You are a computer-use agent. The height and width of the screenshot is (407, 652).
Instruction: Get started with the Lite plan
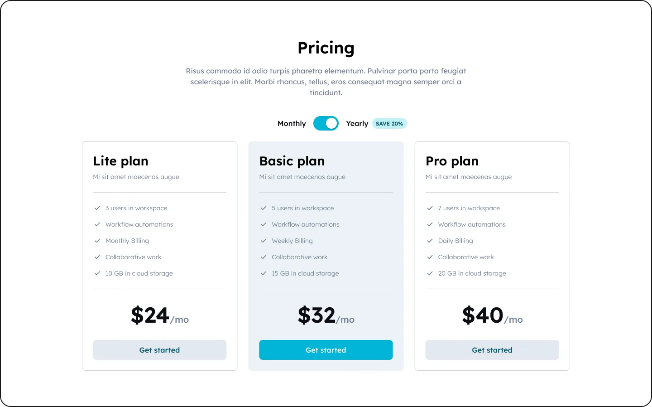tap(159, 350)
